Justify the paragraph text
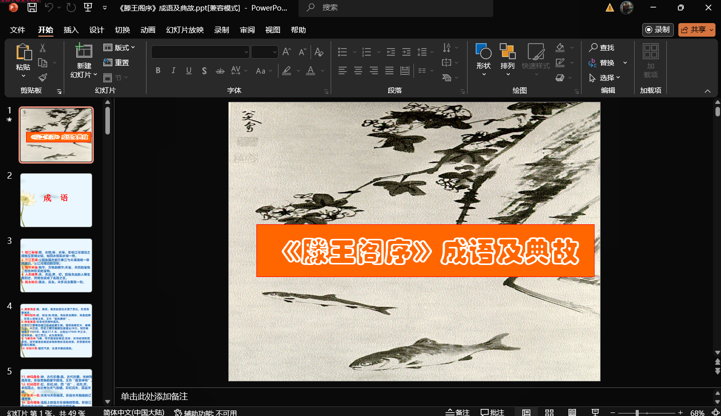 pos(389,71)
